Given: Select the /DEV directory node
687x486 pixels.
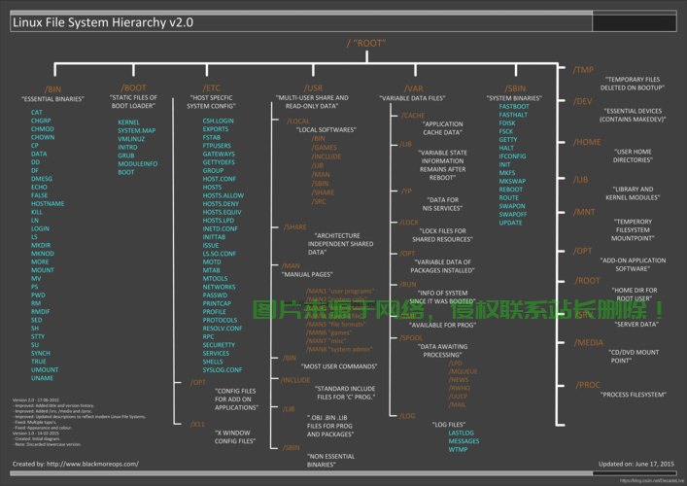Looking at the screenshot, I should click(583, 101).
